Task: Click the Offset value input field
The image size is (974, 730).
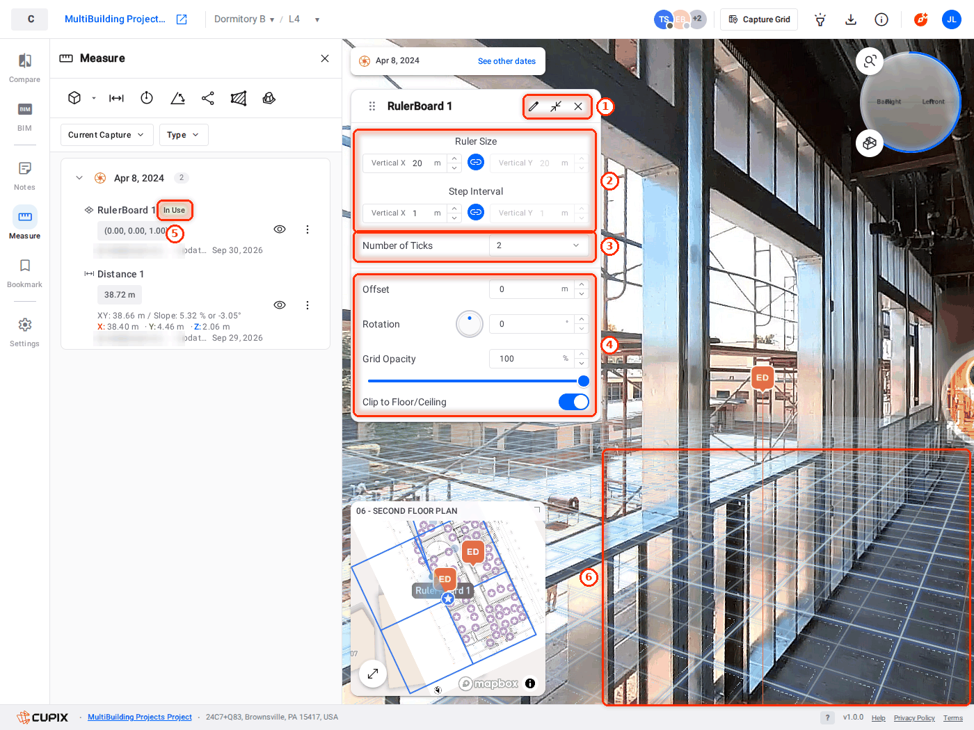Action: click(x=533, y=289)
